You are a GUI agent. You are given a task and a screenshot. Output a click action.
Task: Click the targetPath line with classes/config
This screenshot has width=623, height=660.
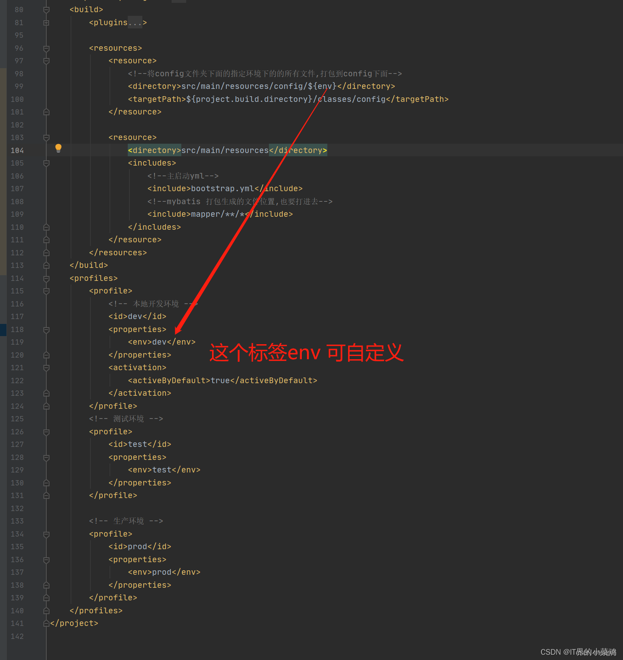(288, 99)
